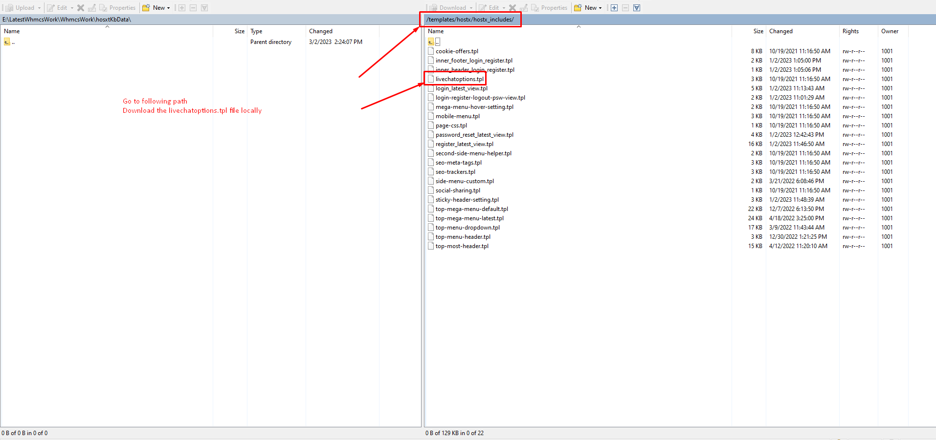Sort remote files by the Changed column
The image size is (936, 440).
780,31
